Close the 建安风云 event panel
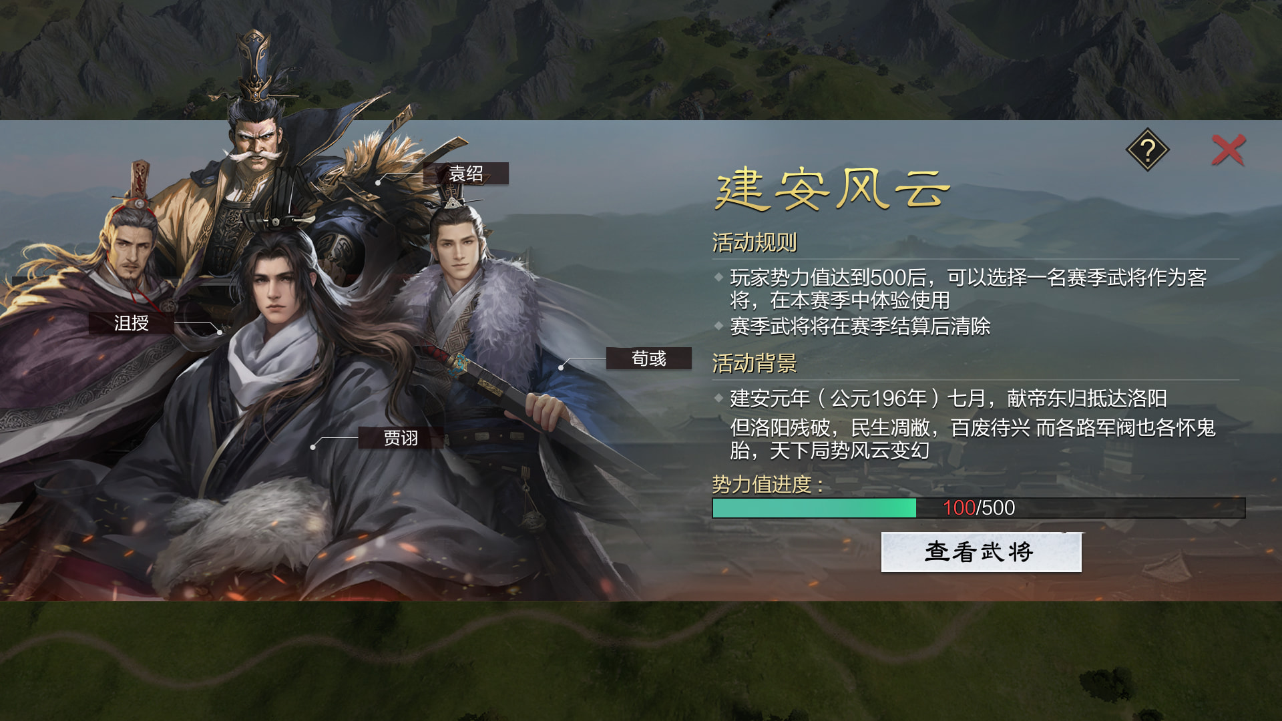 (x=1229, y=150)
